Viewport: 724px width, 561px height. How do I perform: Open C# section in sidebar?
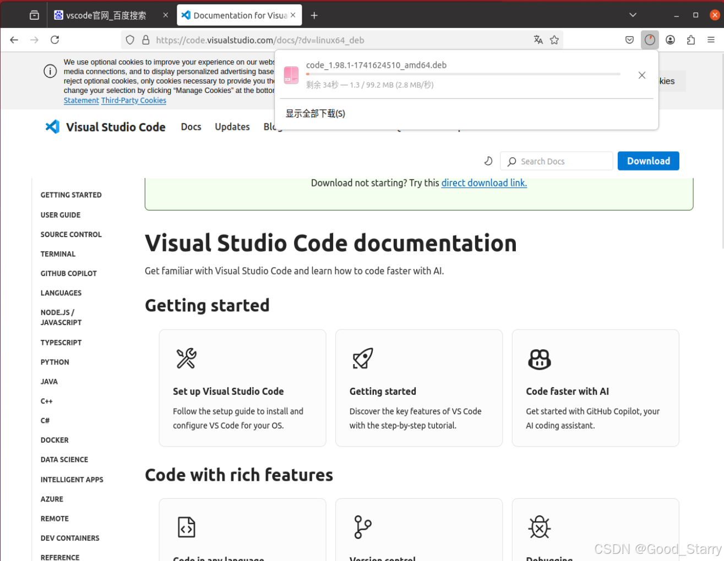pyautogui.click(x=45, y=420)
